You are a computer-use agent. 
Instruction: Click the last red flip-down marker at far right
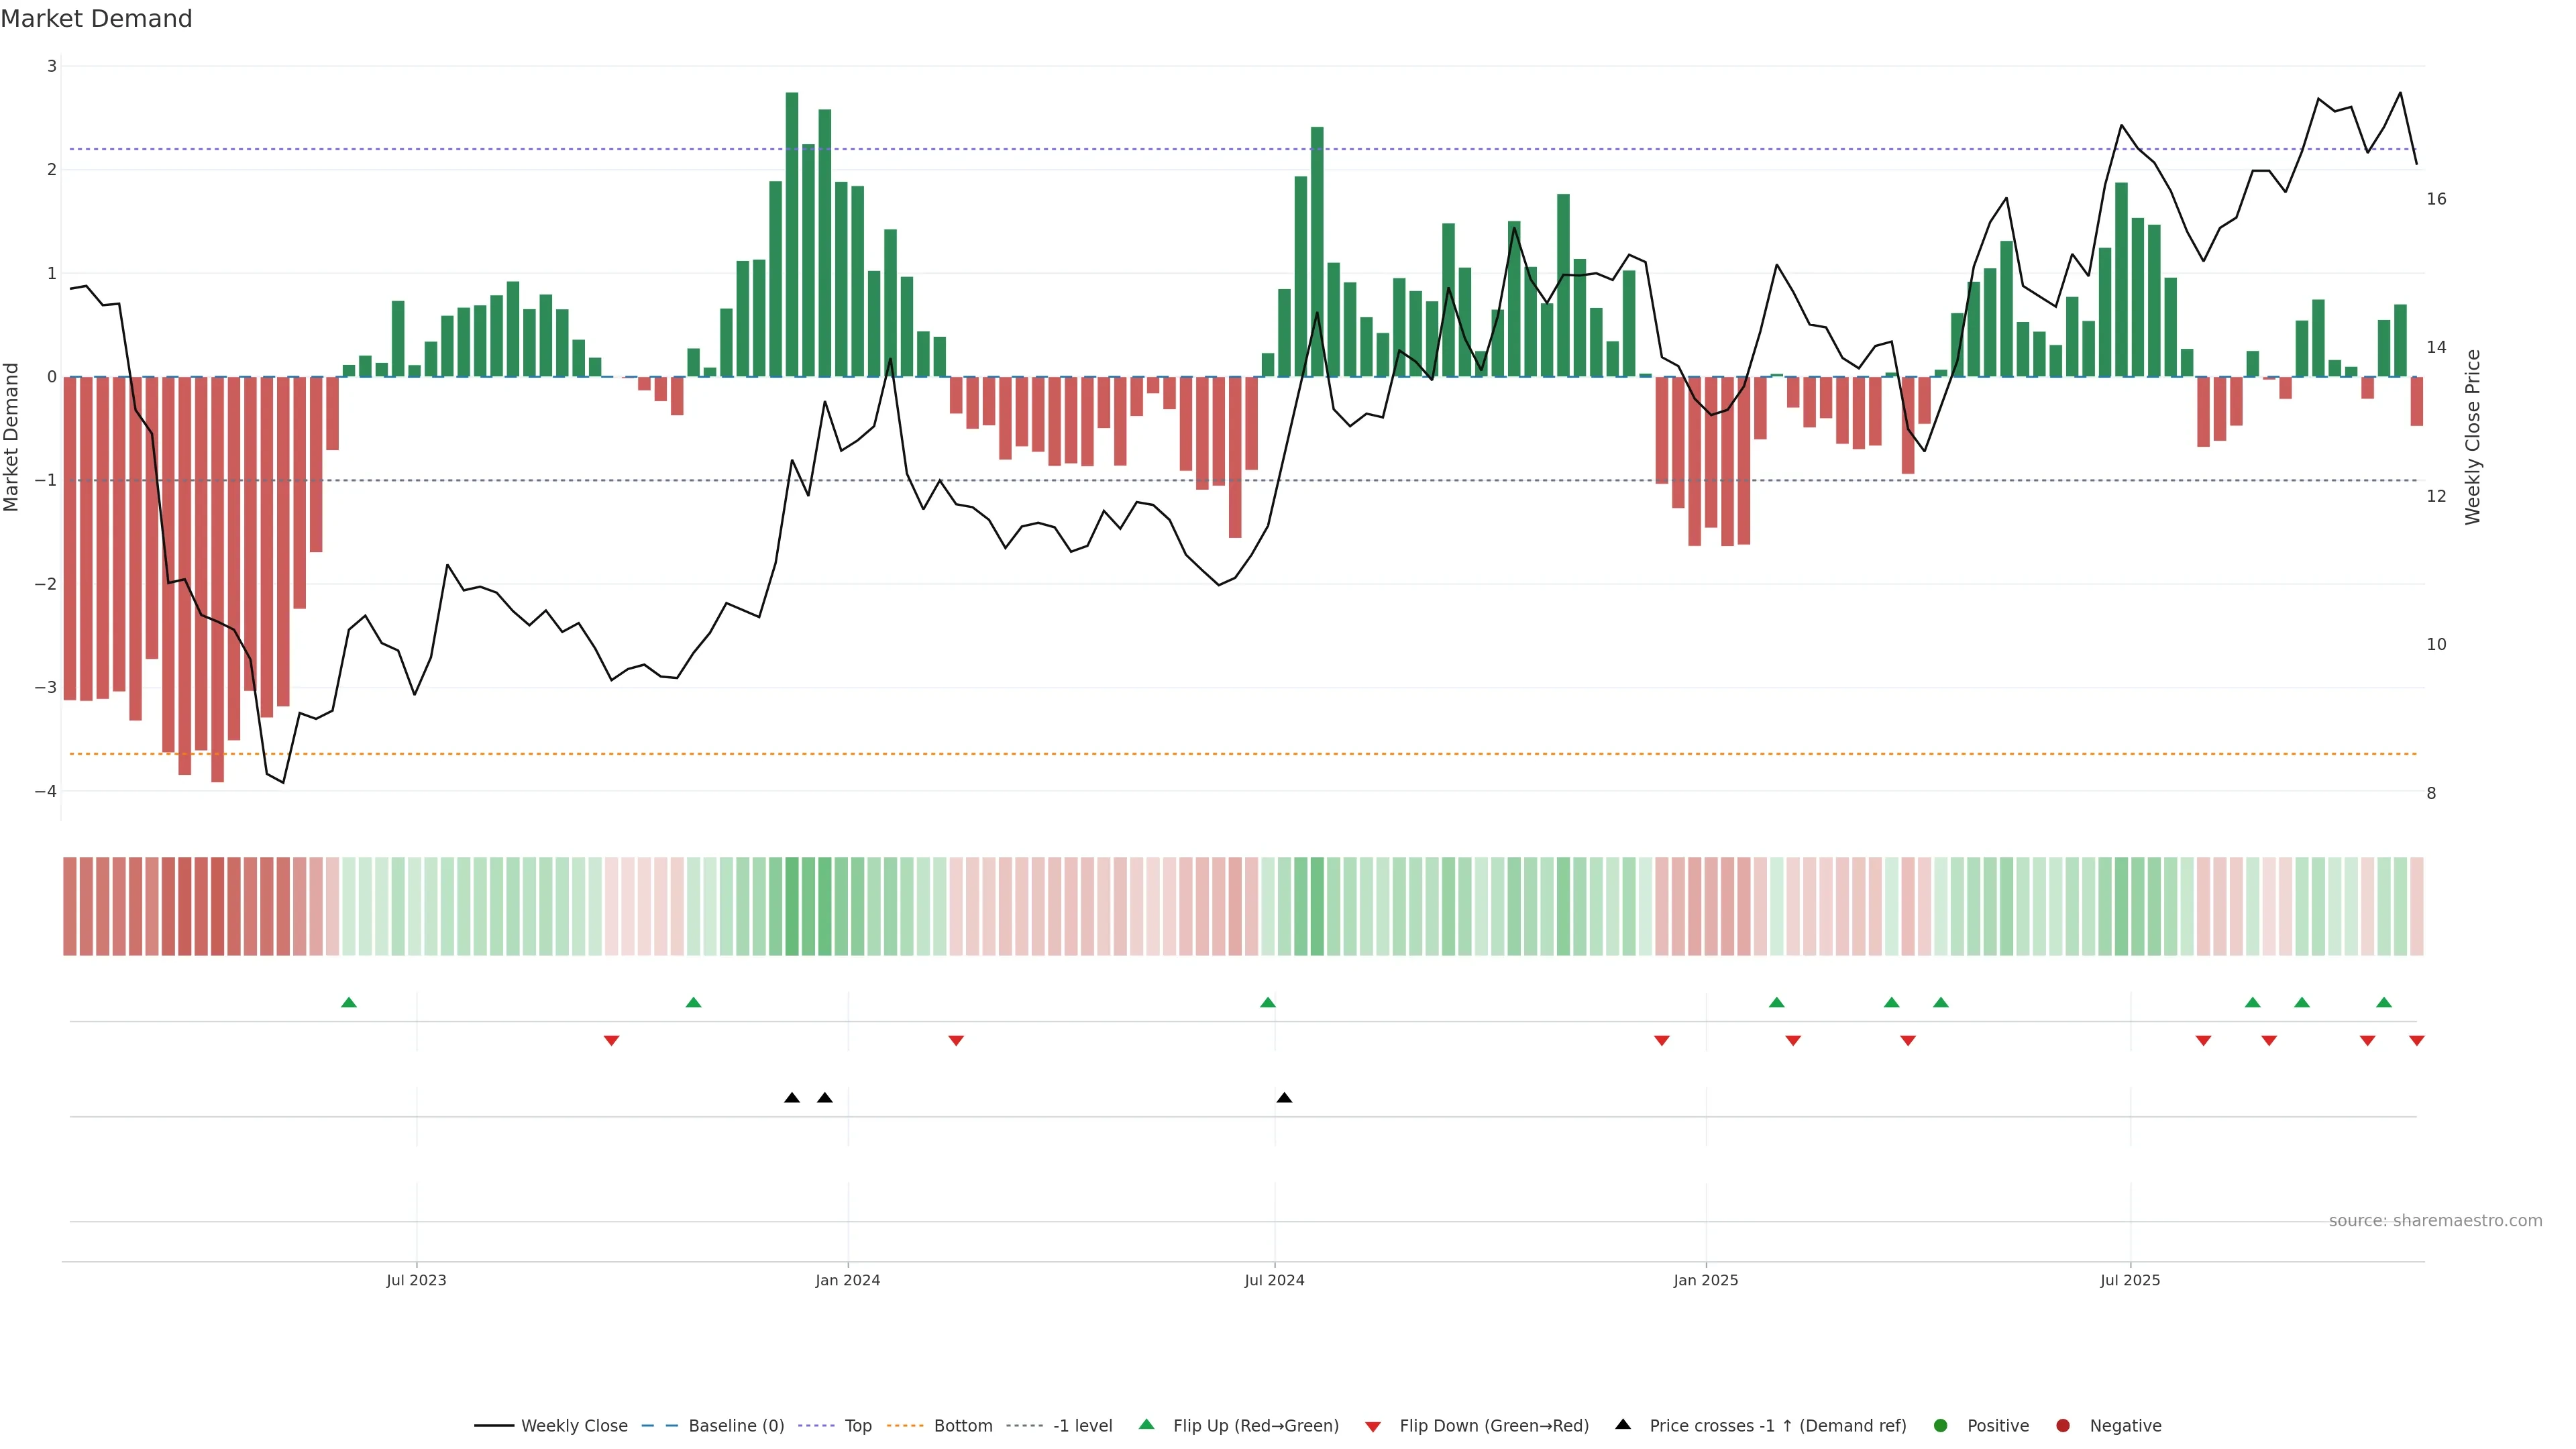pos(2417,1041)
